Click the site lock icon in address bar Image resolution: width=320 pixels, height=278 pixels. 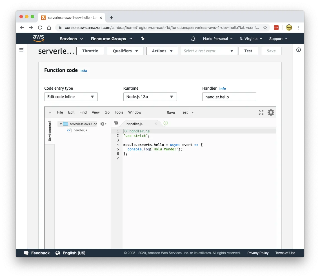[x=60, y=28]
